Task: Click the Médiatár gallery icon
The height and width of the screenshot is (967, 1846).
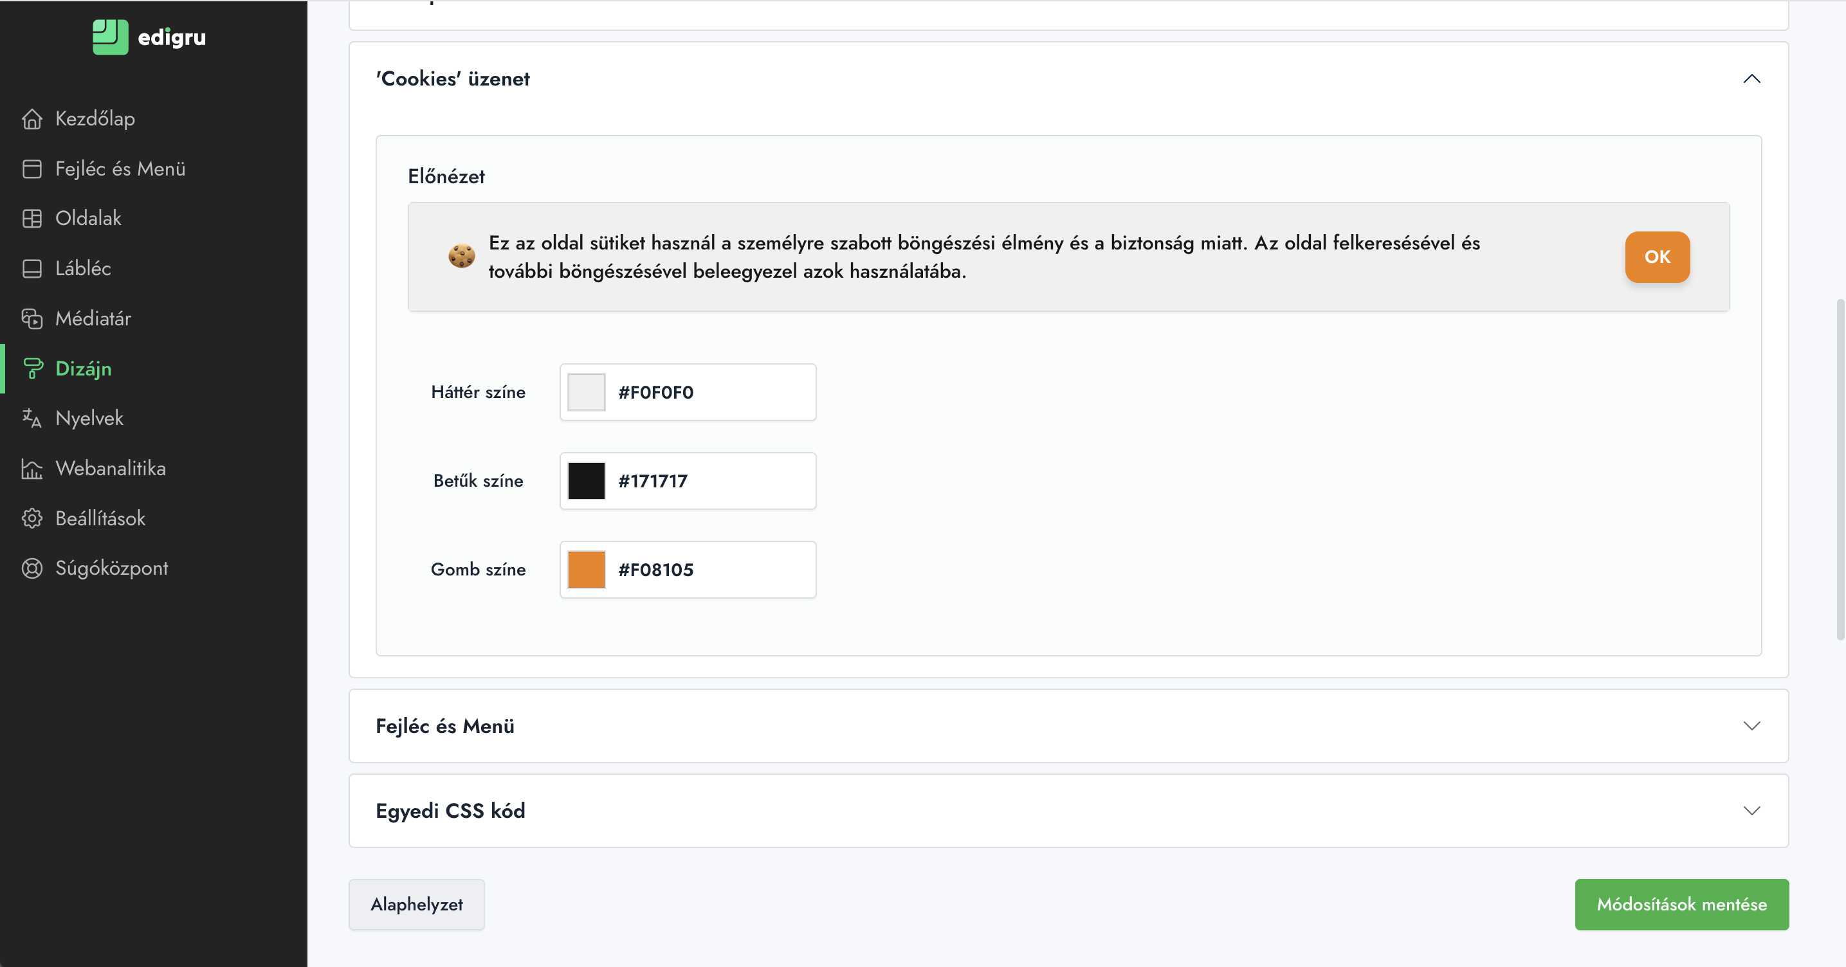Action: pos(32,319)
